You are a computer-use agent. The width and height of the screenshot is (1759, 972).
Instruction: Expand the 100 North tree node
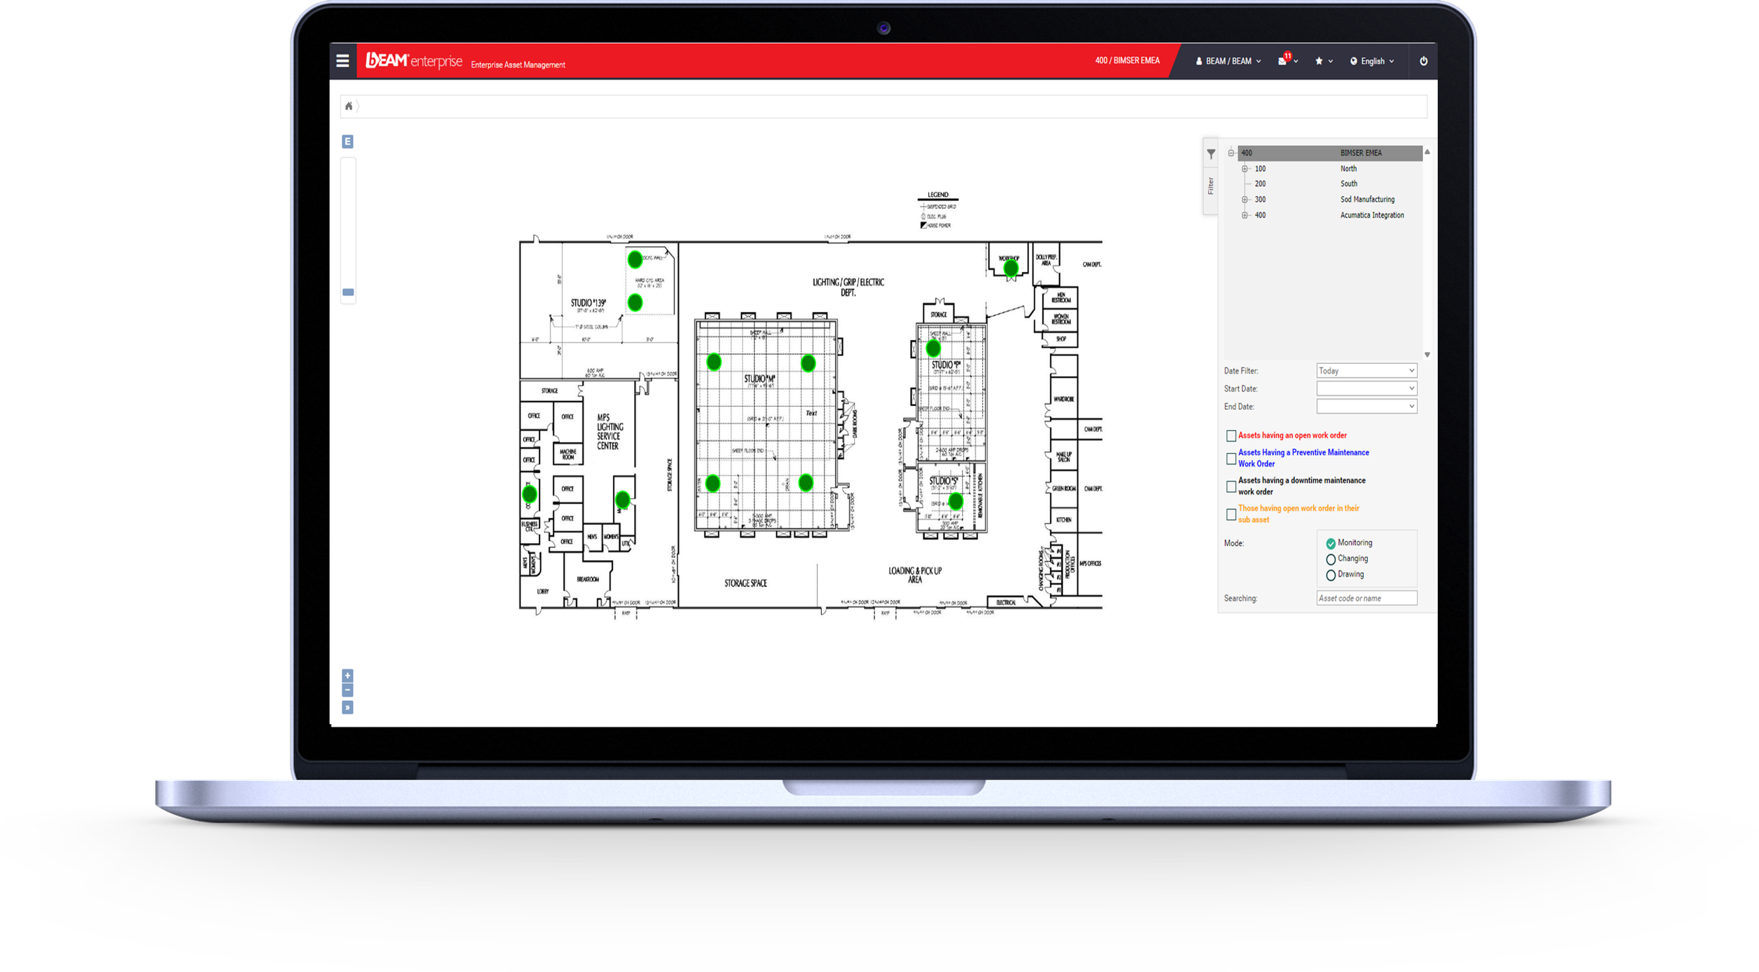[x=1245, y=169]
